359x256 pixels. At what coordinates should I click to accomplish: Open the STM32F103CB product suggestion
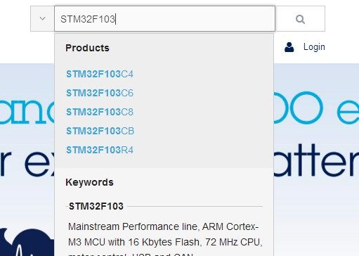click(x=100, y=131)
